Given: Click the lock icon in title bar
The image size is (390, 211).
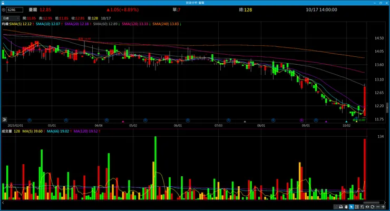Looking at the screenshot, I should 3,3.
